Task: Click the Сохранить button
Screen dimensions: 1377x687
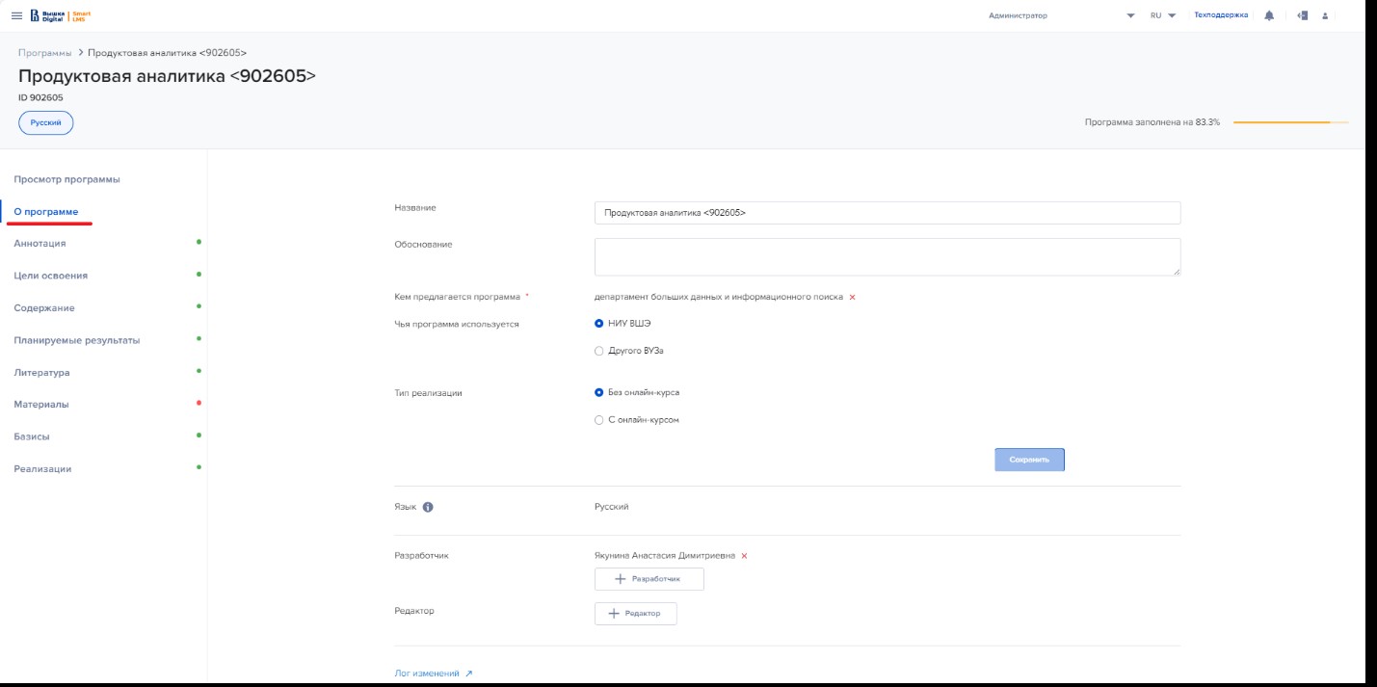Action: tap(1029, 460)
